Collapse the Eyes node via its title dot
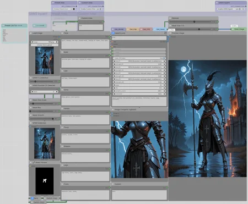Viewport: 248px width, 204px height. 62,52
